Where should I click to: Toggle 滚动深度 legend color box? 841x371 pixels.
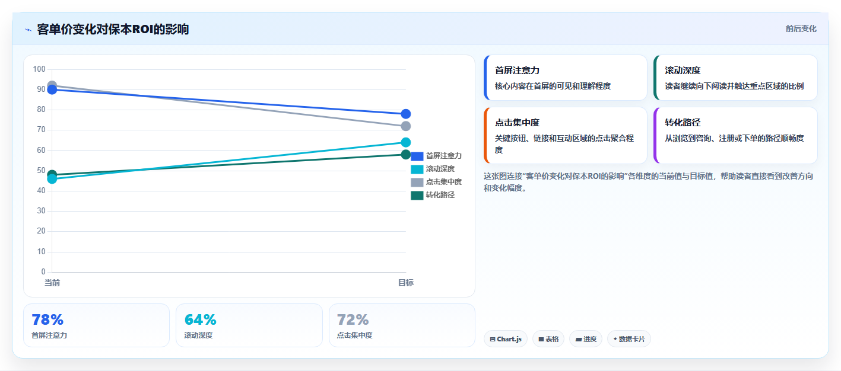(417, 169)
